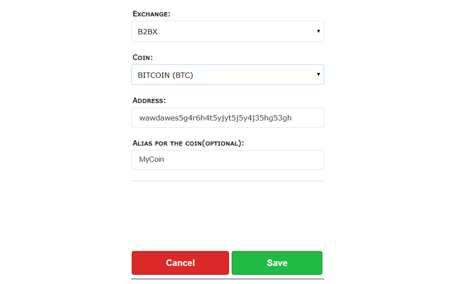Click the alias optional label
The width and height of the screenshot is (455, 284).
[188, 143]
